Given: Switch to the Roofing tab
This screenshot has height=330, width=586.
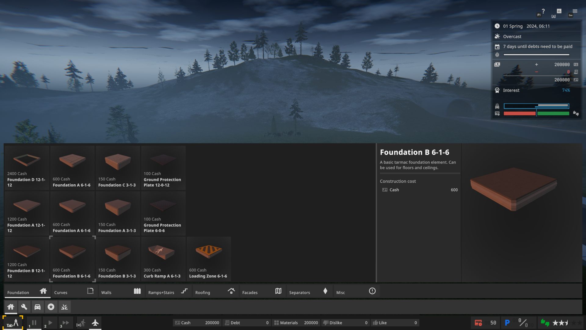Looking at the screenshot, I should (x=215, y=291).
